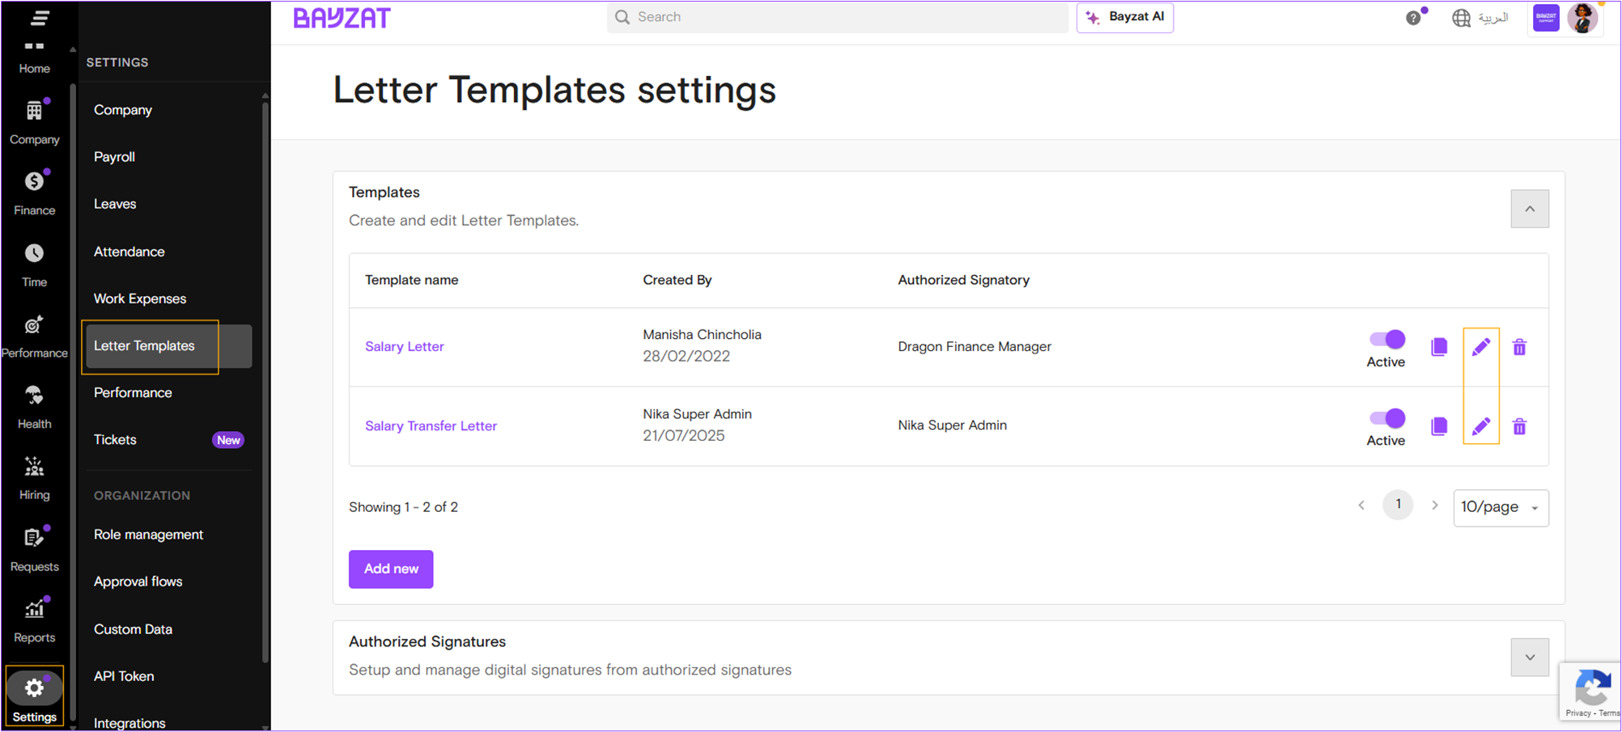This screenshot has width=1622, height=732.
Task: Delete the Salary Letter template
Action: 1520,346
